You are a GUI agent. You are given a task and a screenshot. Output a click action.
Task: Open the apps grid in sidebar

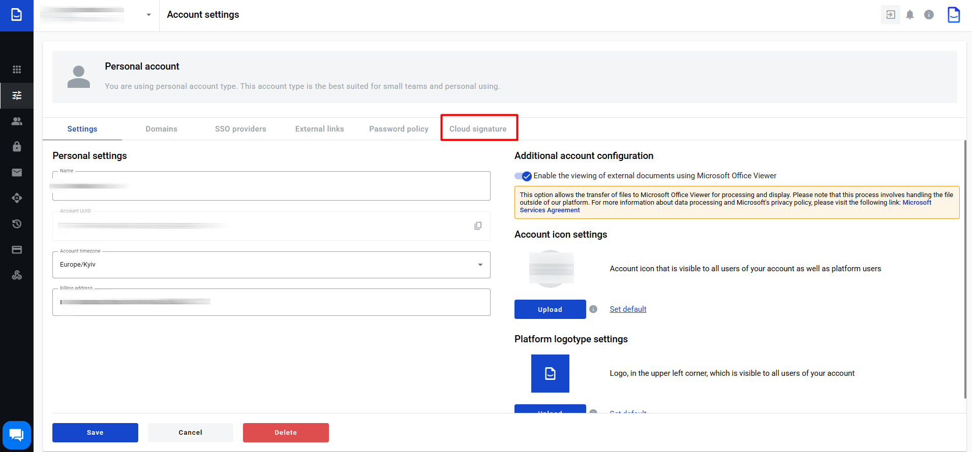[17, 70]
